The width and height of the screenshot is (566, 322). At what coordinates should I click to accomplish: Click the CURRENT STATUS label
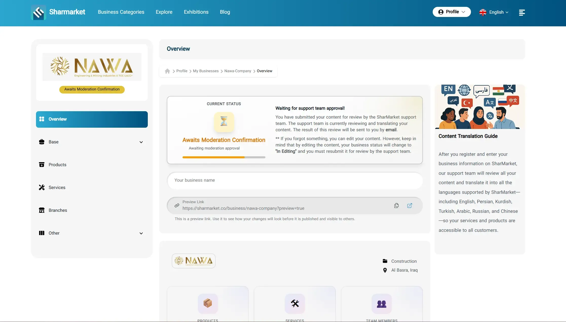(x=224, y=104)
